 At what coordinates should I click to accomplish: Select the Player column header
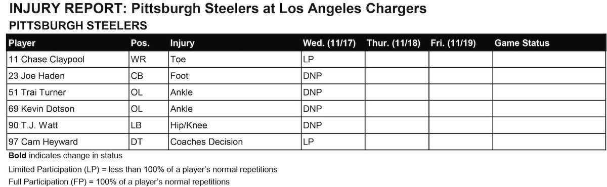tap(22, 43)
